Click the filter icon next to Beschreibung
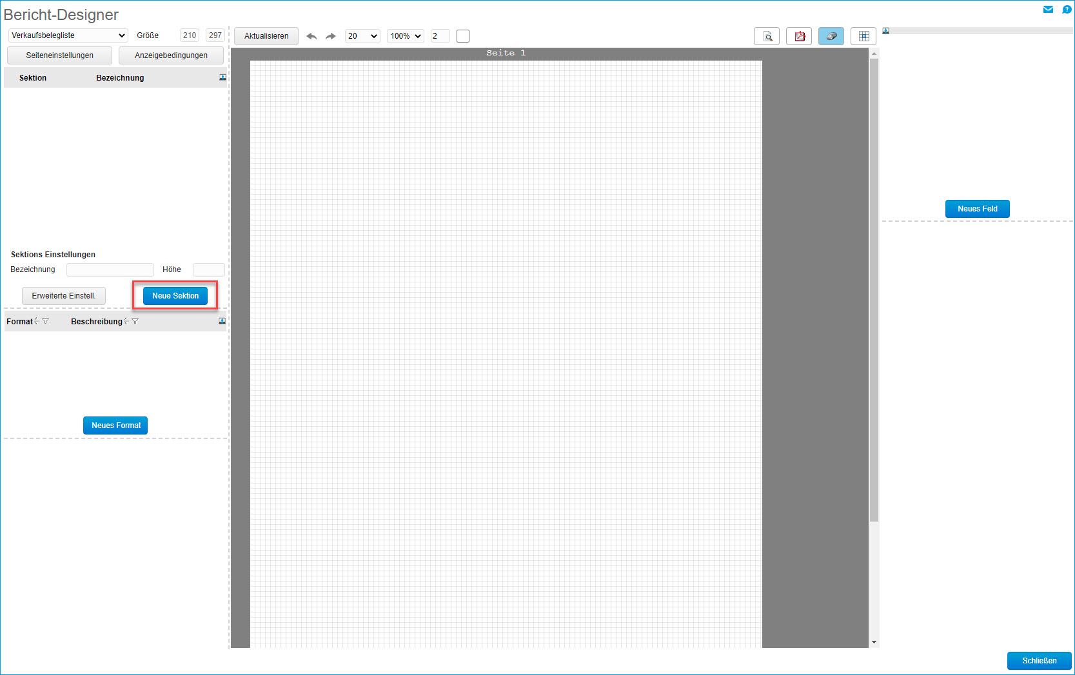1075x675 pixels. click(x=135, y=321)
